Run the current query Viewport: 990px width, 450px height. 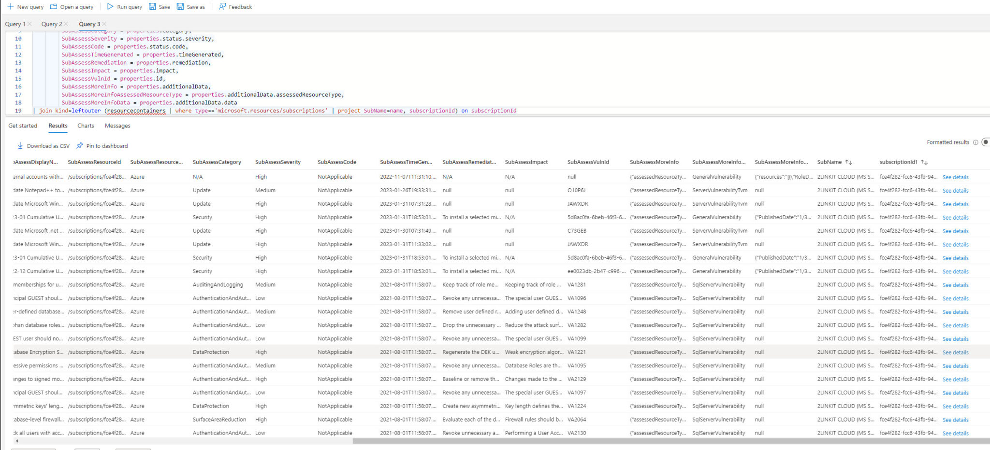click(x=124, y=7)
